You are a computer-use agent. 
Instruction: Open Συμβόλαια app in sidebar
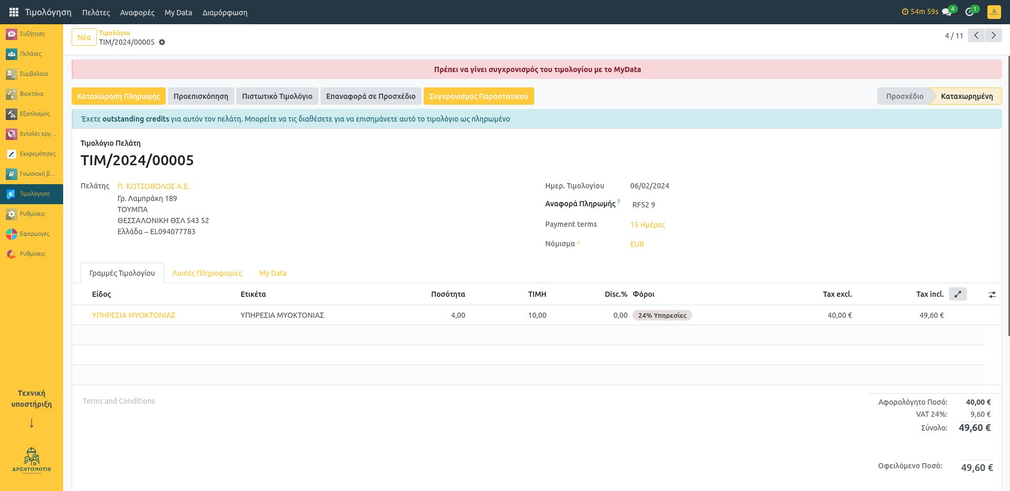tap(32, 74)
